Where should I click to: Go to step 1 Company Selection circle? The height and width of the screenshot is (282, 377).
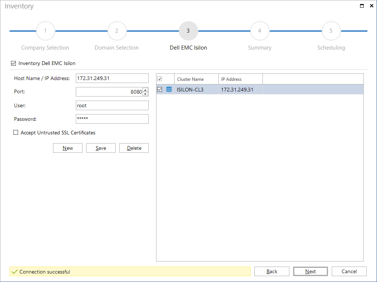click(45, 31)
